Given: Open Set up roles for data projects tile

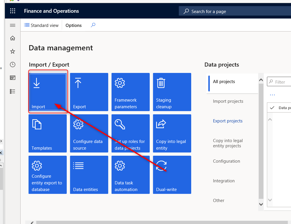Looking at the screenshot, I should point(131,133).
